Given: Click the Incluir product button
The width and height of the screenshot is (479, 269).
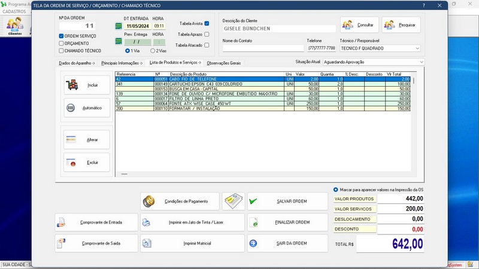Looking at the screenshot, I should coord(87,85).
